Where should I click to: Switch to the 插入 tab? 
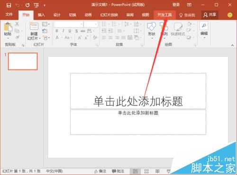pyautogui.click(x=41, y=15)
